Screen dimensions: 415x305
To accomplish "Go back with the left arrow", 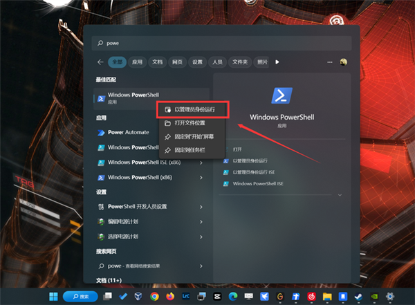I will [100, 62].
